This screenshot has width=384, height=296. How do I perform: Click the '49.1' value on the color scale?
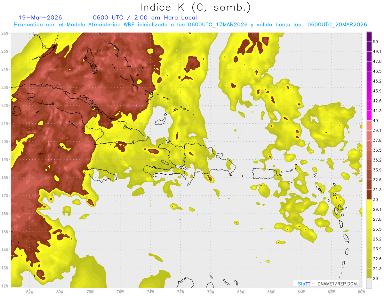377,51
